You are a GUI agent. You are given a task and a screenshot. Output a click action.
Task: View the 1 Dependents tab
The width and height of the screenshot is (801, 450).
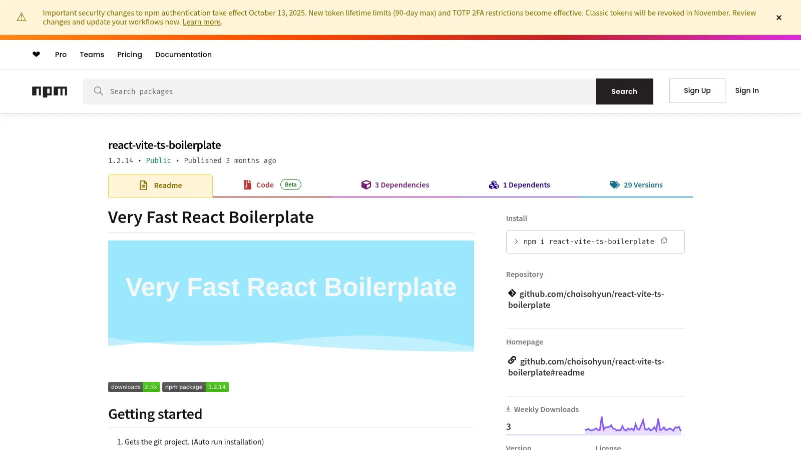click(520, 185)
